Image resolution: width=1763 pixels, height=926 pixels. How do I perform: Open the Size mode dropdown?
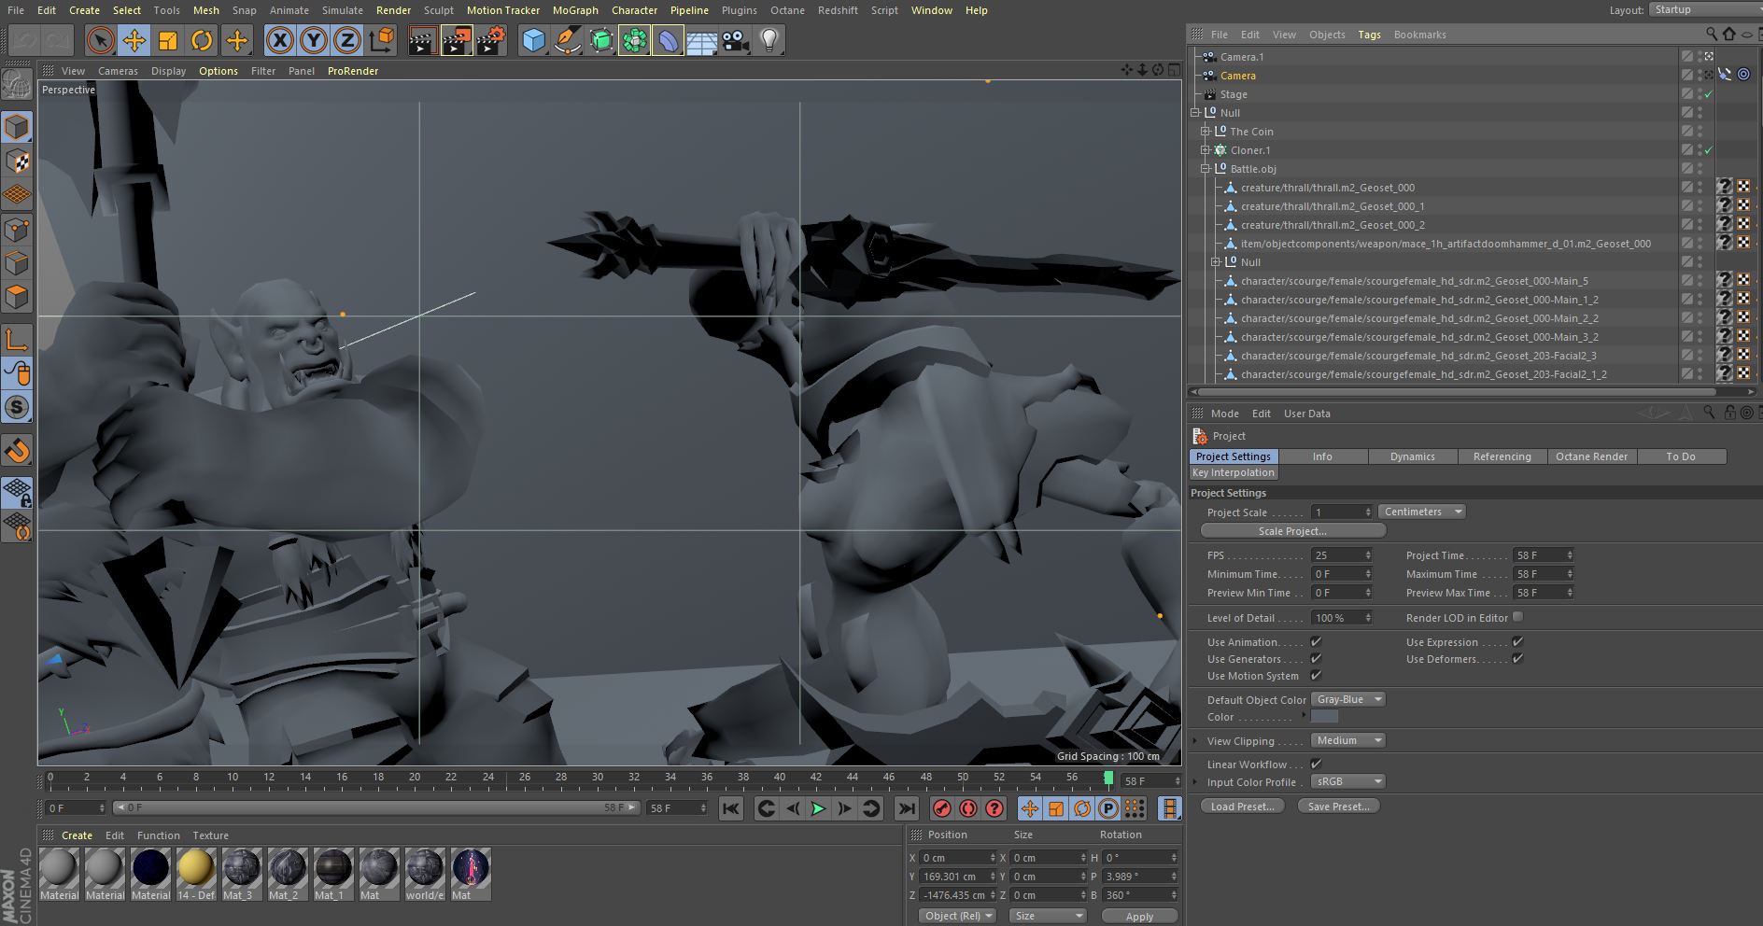[1049, 916]
